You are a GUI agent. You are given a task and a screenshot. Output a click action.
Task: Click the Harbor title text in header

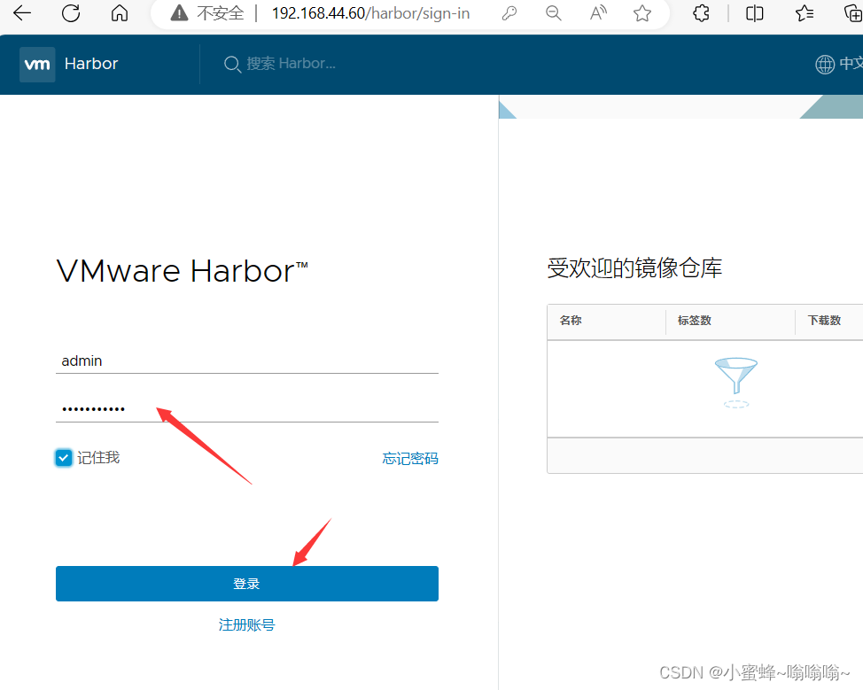(x=91, y=64)
